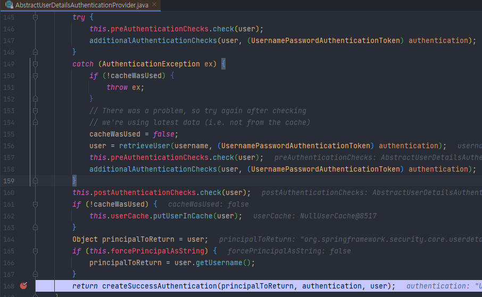
Task: Collapse the forcePrincipalAsString block on line 165
Action: click(35, 251)
